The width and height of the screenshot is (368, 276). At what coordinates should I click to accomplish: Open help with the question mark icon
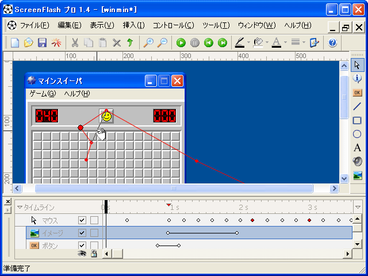(332, 43)
